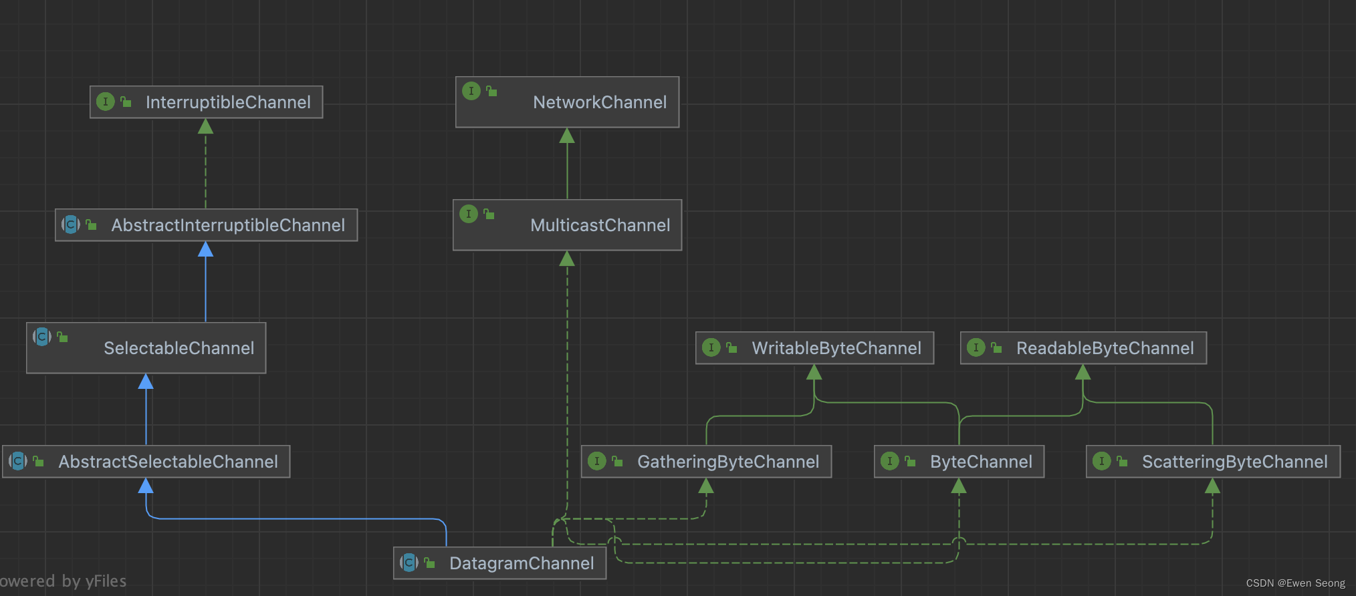Click the lock icon beside ScatteringByteChannel
The image size is (1356, 596).
(x=1122, y=461)
